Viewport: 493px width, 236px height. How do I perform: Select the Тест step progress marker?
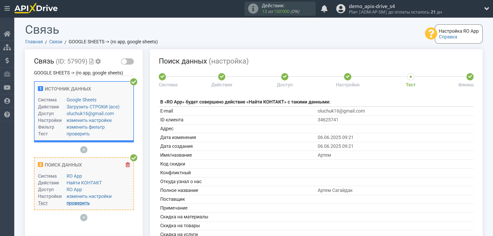(410, 77)
